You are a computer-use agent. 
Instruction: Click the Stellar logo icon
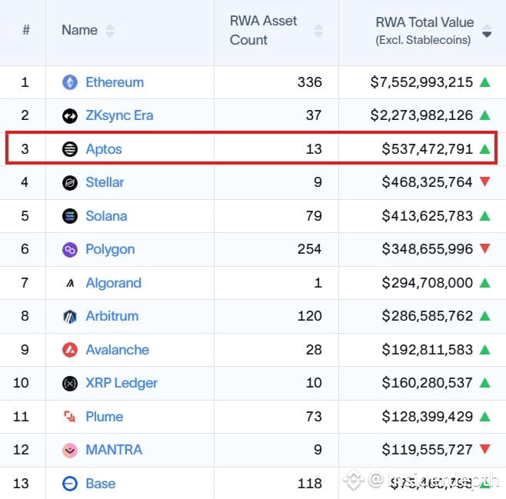[x=70, y=183]
